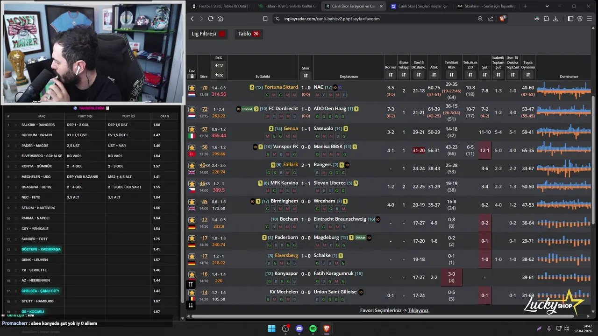Follow the Tıklayınız favorites link
The image size is (598, 336).
point(418,310)
